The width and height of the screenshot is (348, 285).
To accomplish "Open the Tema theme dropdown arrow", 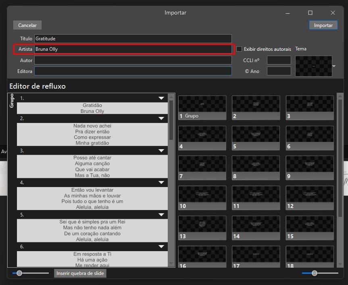I will [334, 66].
